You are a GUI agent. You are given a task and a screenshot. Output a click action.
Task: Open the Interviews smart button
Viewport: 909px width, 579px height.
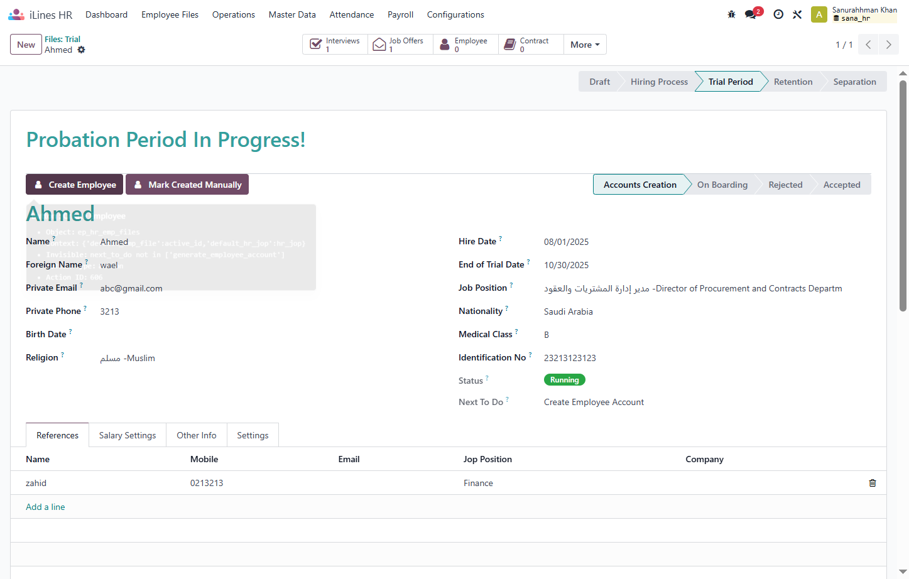335,45
